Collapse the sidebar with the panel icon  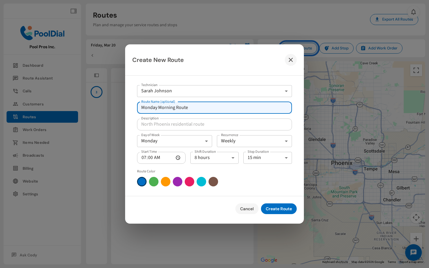(x=73, y=11)
